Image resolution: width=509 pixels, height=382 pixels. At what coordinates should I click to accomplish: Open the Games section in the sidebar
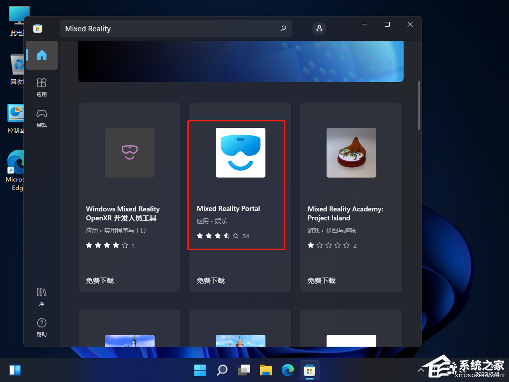tap(42, 118)
